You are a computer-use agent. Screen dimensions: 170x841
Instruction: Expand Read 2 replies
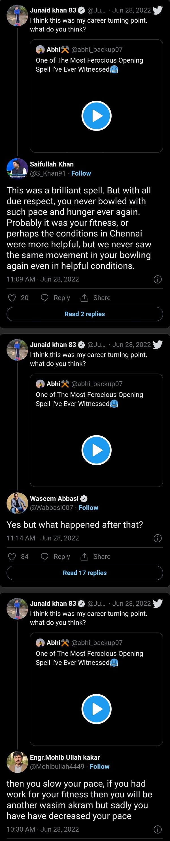pyautogui.click(x=85, y=314)
